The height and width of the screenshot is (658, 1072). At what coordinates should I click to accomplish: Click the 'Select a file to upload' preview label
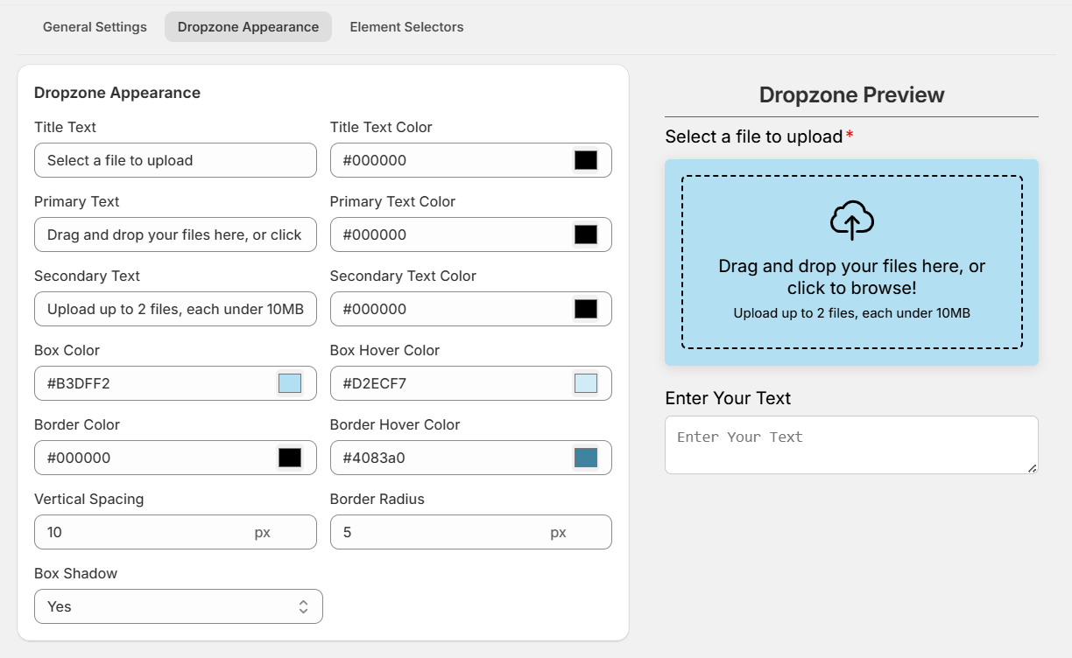coord(754,136)
